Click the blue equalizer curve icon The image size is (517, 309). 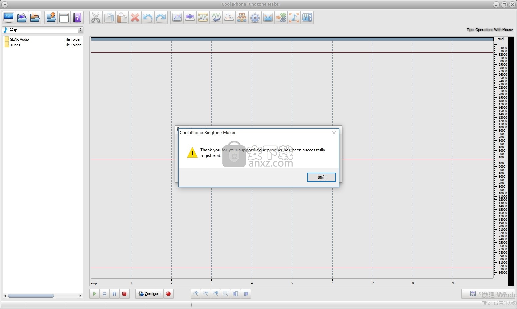point(268,18)
